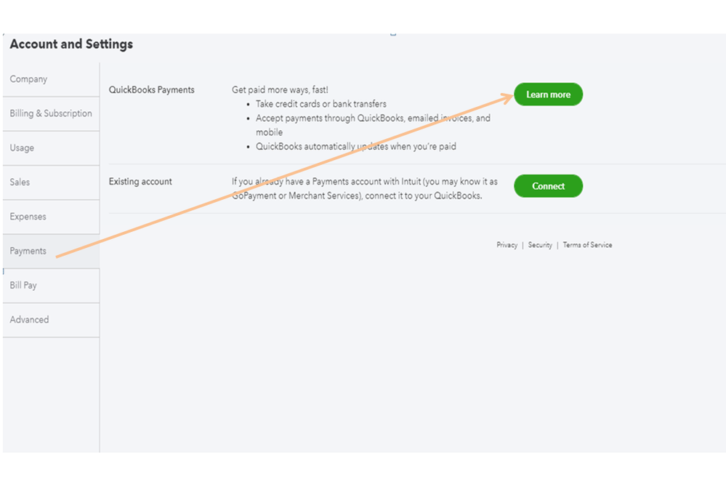Open the Company settings tab
This screenshot has width=726, height=503.
tap(29, 79)
